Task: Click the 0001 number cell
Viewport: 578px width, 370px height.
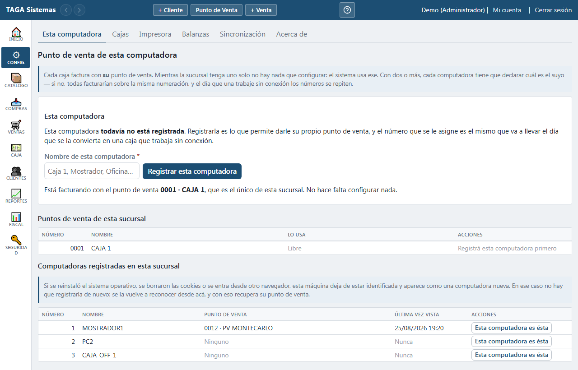Action: [x=77, y=248]
